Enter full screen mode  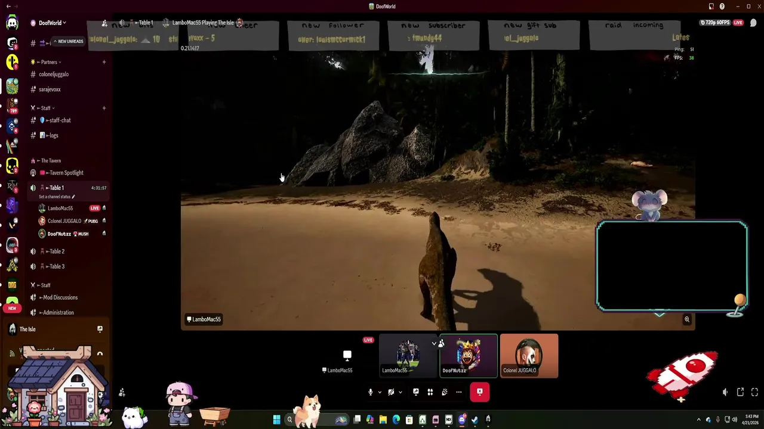click(754, 392)
